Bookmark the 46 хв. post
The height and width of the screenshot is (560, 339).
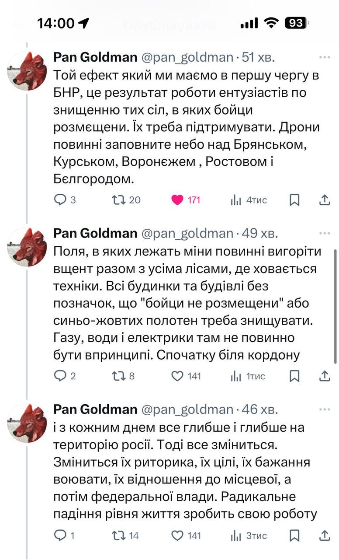(295, 535)
